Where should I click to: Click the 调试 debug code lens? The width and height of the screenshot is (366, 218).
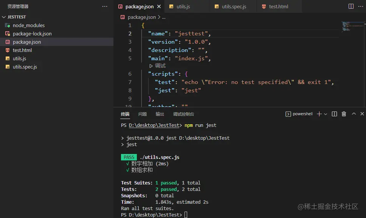click(158, 66)
